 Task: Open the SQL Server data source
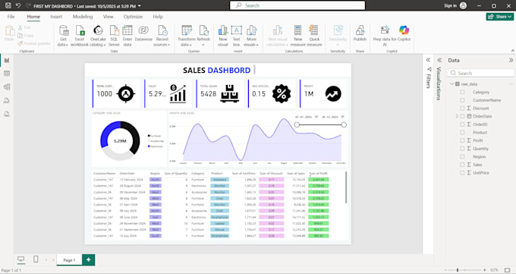click(x=114, y=36)
